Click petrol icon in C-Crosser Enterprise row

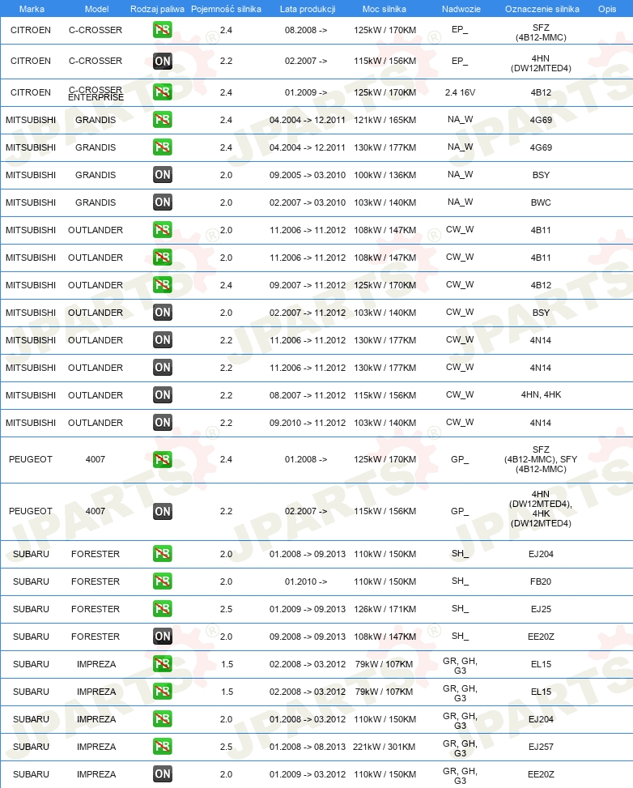click(162, 92)
